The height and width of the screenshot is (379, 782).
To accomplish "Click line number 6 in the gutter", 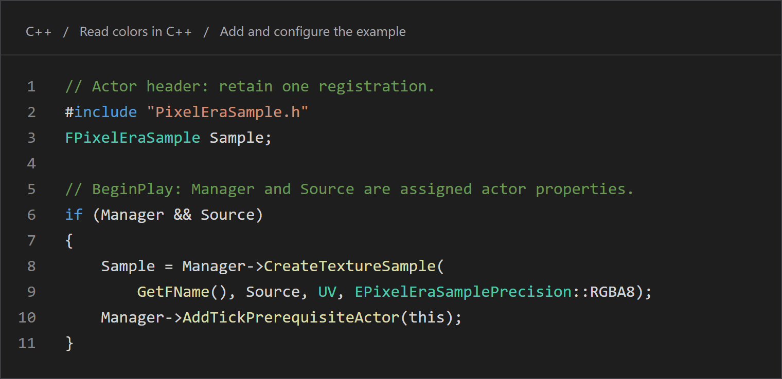I will point(31,215).
